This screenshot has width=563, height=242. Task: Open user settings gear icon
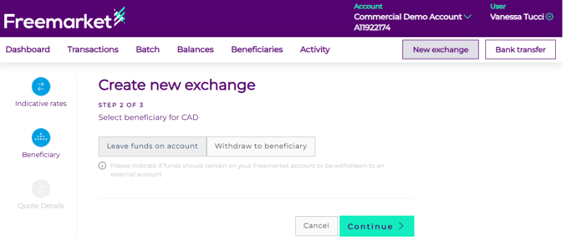coord(549,17)
